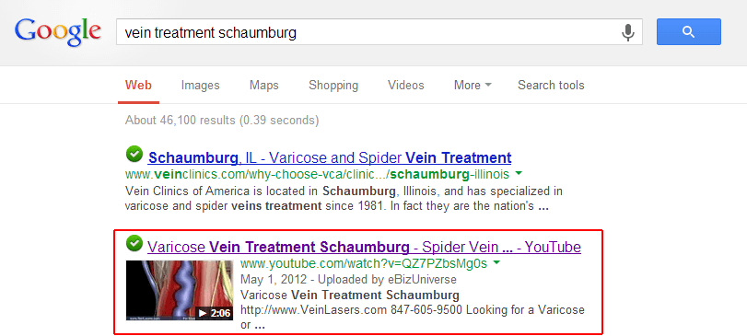Switch to the Shopping tab
This screenshot has width=747, height=336.
pyautogui.click(x=333, y=86)
